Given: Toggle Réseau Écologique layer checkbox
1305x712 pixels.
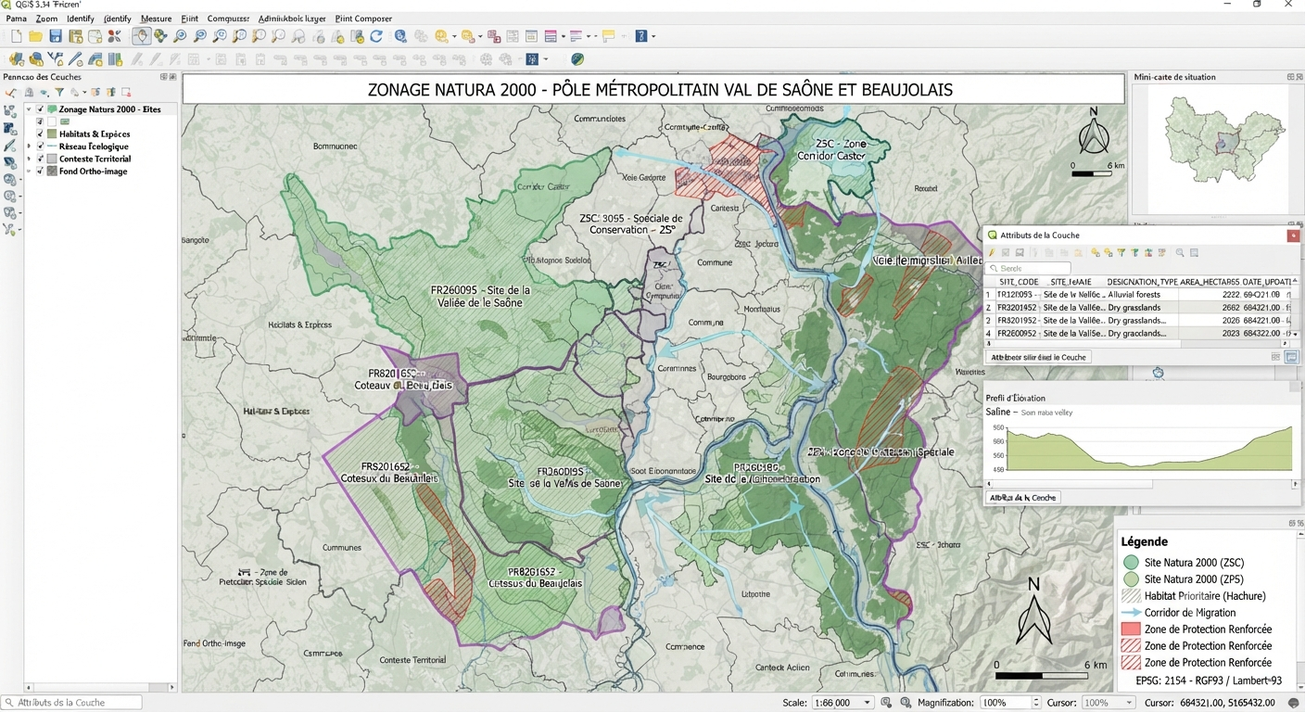Looking at the screenshot, I should (41, 146).
